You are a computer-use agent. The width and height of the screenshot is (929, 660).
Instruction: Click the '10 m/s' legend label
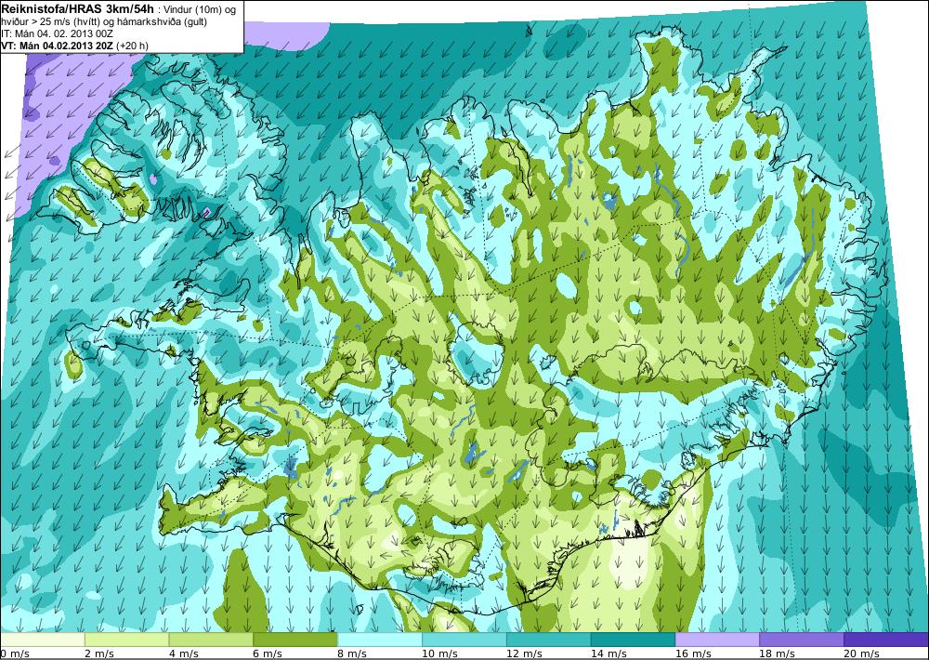pos(439,653)
